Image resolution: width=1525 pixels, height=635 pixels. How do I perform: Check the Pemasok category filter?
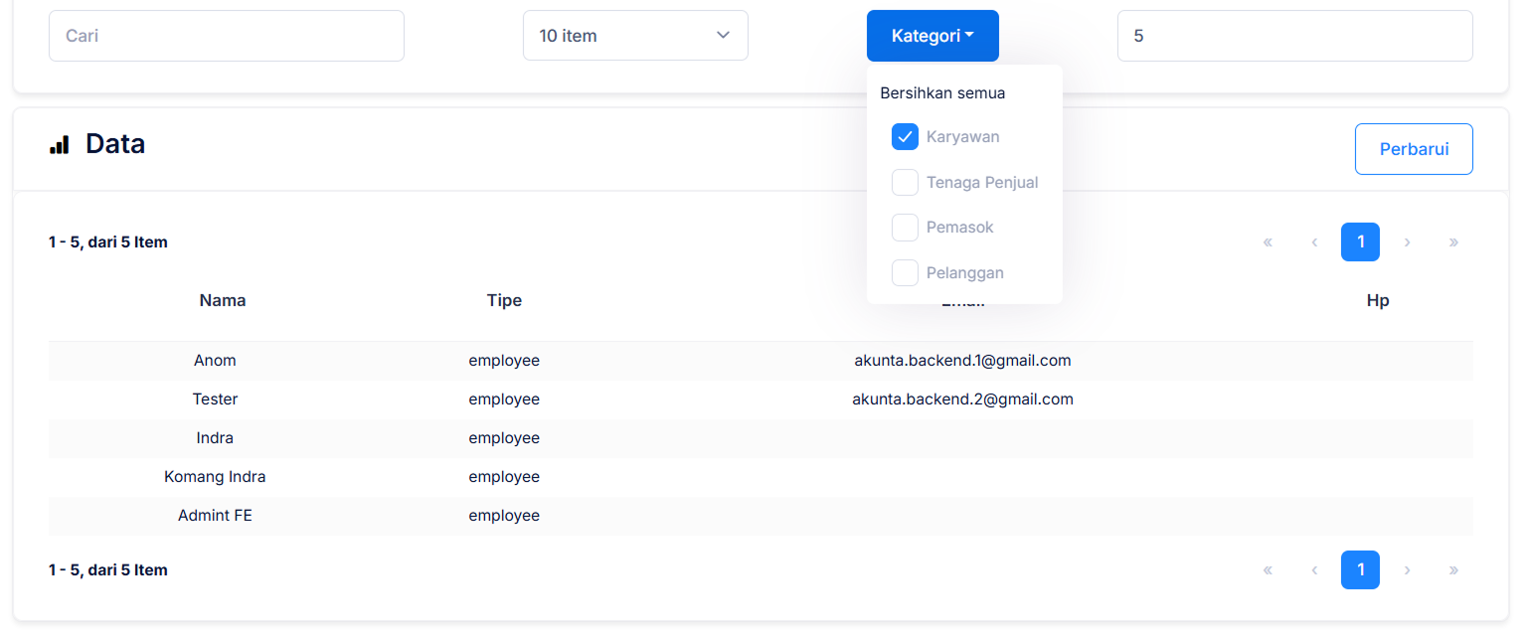coord(905,228)
